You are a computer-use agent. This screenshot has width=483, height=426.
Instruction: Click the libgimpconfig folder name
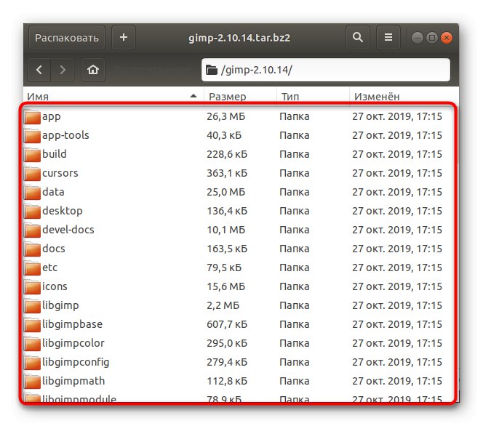tap(76, 362)
